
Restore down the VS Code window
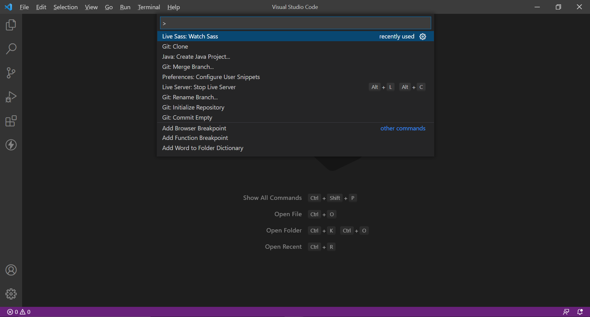pyautogui.click(x=558, y=7)
